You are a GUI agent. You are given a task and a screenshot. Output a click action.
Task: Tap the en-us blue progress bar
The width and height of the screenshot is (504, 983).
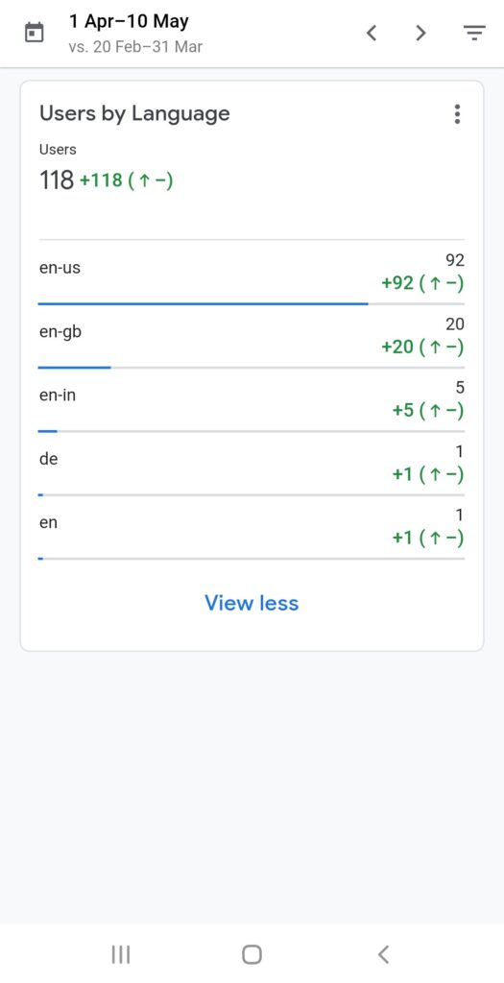click(204, 304)
